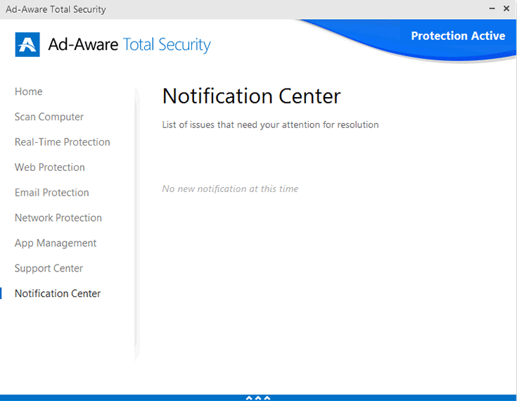
Task: Minimize the Ad-Aware window
Action: (x=492, y=9)
